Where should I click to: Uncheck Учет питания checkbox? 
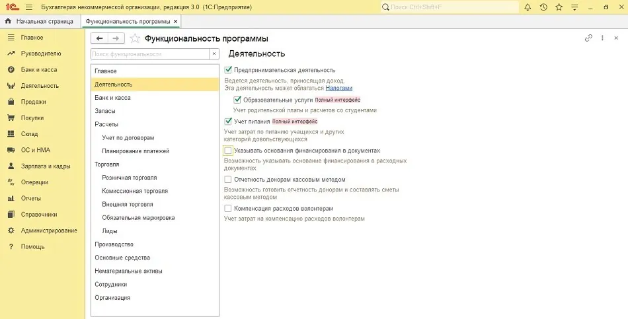(228, 121)
